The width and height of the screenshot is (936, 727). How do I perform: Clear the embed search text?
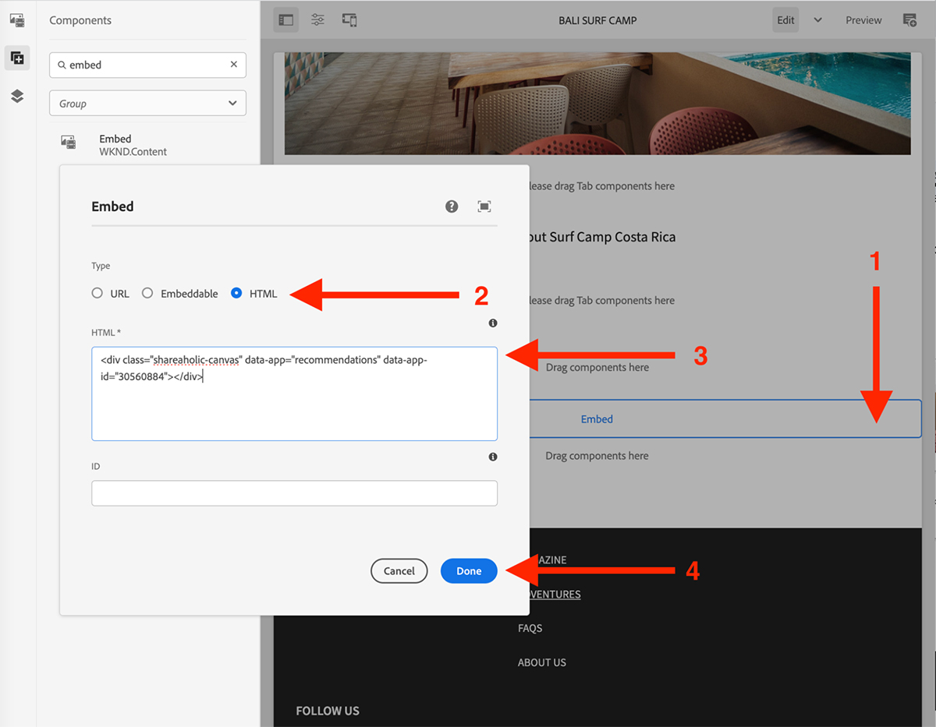[234, 65]
